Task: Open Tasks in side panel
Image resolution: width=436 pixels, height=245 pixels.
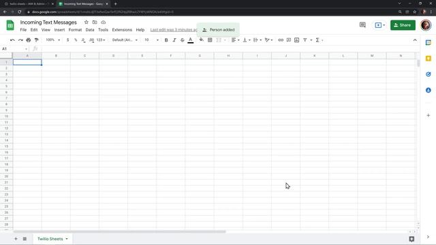Action: click(429, 74)
